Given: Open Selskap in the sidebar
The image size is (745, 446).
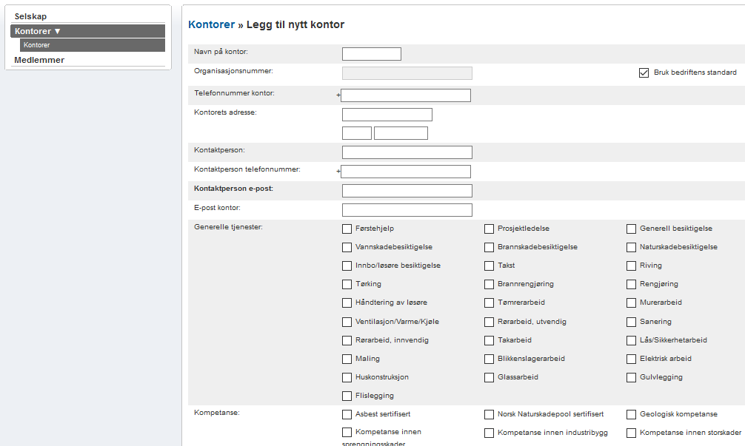Looking at the screenshot, I should 30,16.
